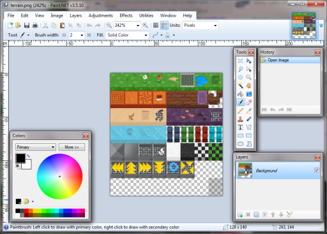Click the primary black color swatch

(x=20, y=158)
